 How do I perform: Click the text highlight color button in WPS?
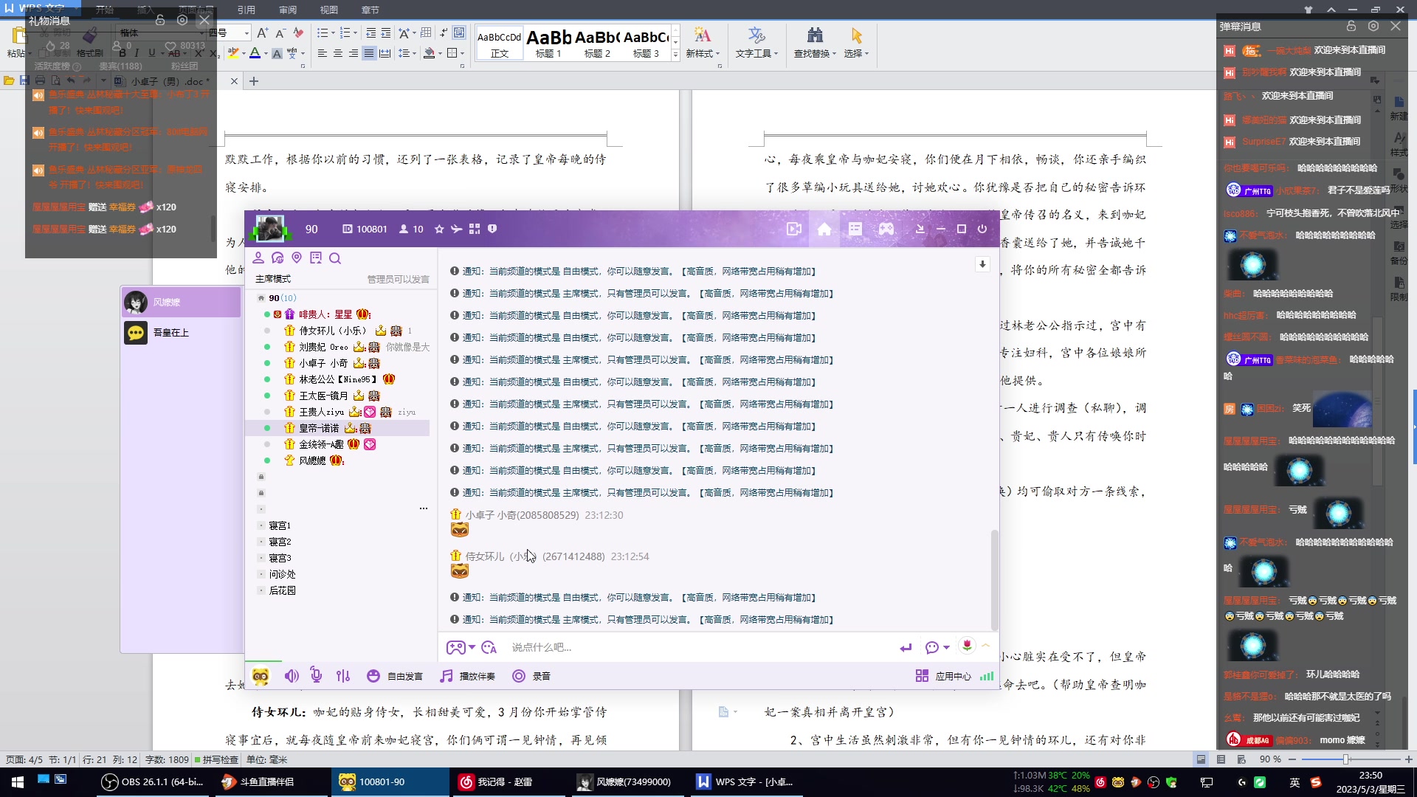click(233, 53)
